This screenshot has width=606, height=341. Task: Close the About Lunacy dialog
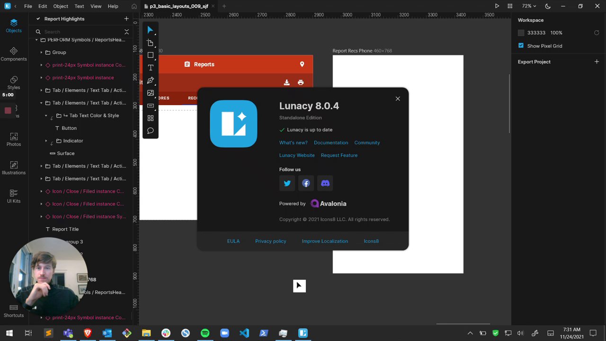[x=398, y=99]
